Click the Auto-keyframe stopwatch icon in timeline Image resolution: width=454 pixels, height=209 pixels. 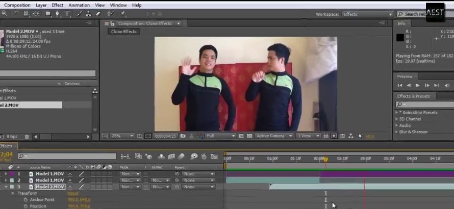click(204, 156)
